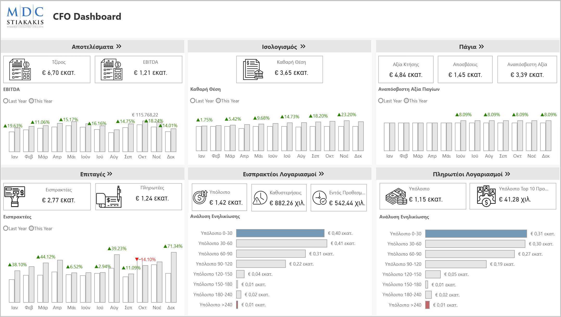Open Επιταγές details via double chevron

[x=109, y=174]
